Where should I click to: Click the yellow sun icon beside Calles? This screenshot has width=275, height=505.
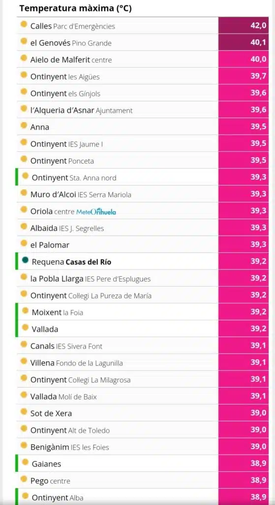click(24, 25)
